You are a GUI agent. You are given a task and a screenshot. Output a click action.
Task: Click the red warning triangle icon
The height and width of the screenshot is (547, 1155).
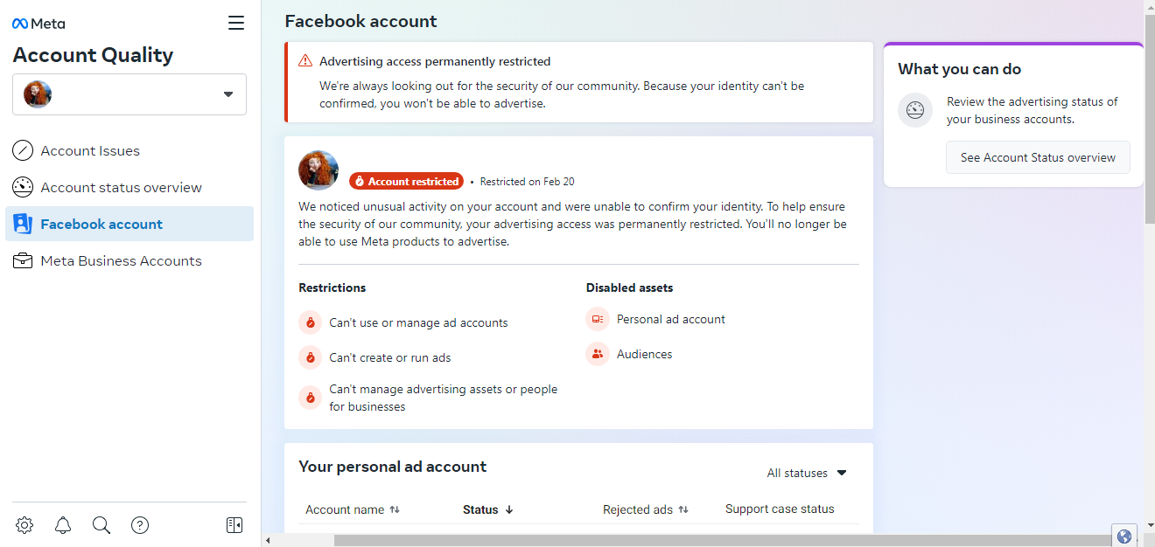305,61
